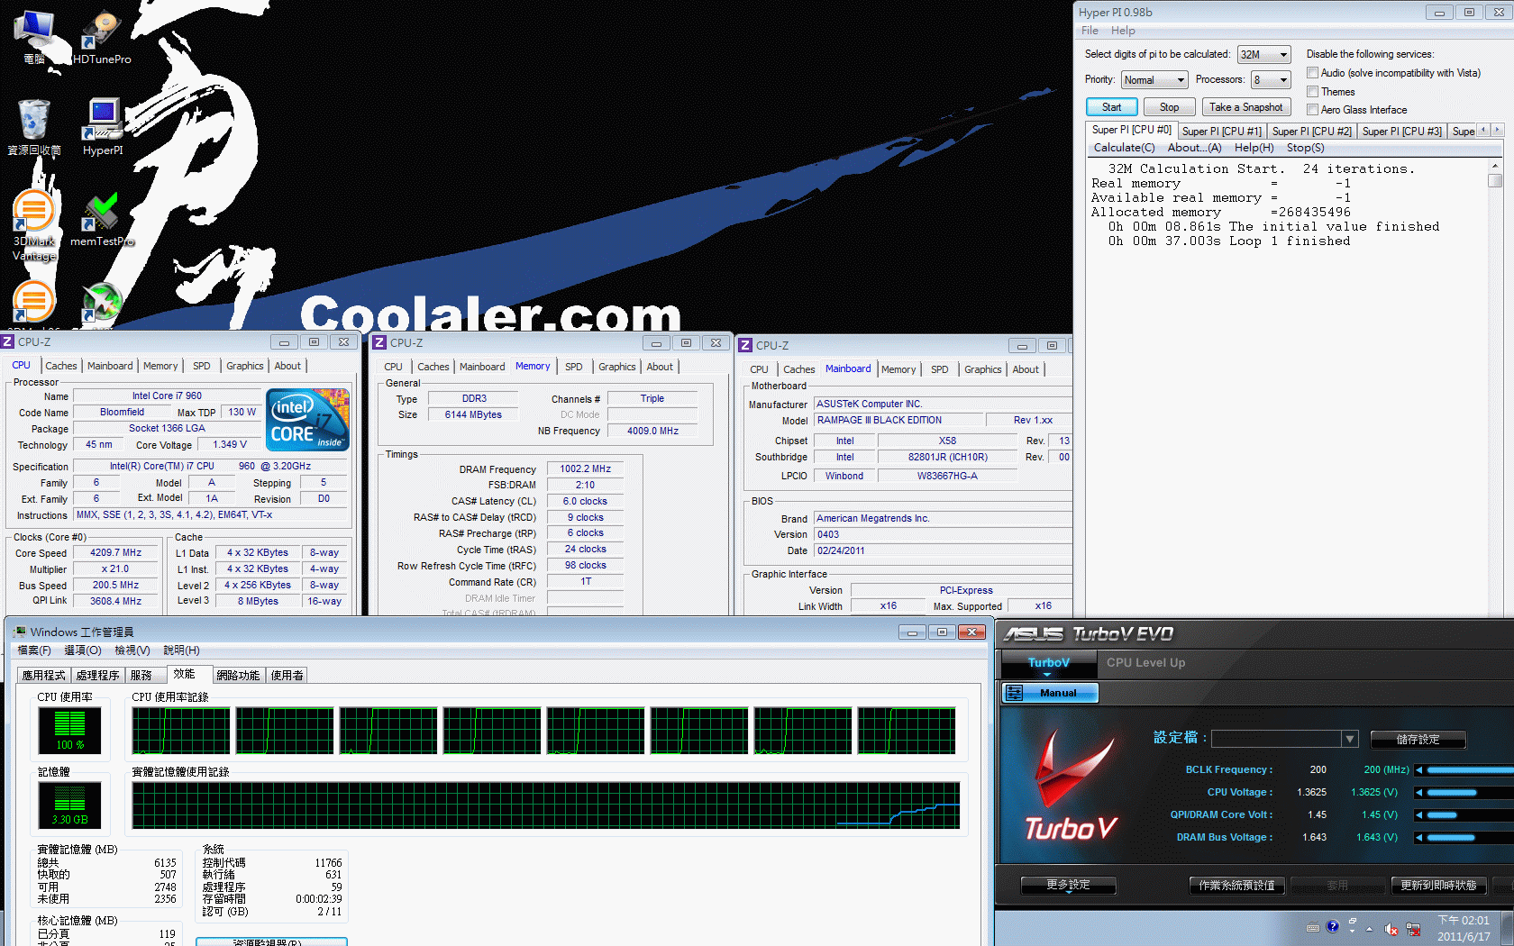This screenshot has height=946, width=1514.
Task: Open the TurboV profile dropdown
Action: tap(1284, 739)
